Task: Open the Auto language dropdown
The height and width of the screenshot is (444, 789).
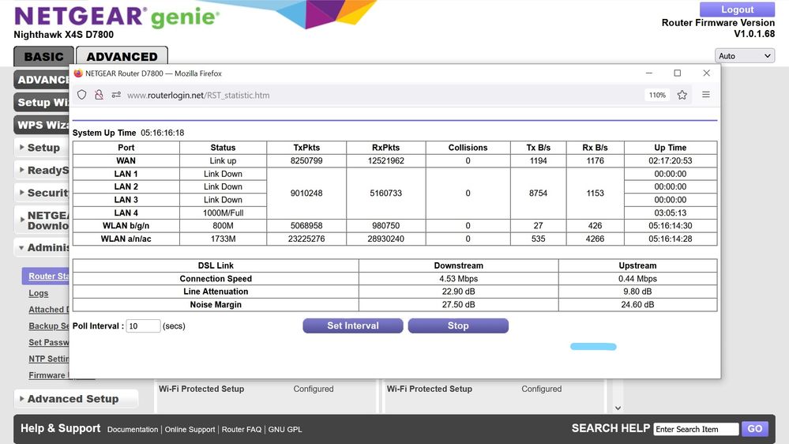Action: point(744,56)
